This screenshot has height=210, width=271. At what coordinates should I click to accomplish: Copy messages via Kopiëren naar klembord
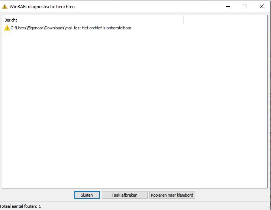point(172,195)
